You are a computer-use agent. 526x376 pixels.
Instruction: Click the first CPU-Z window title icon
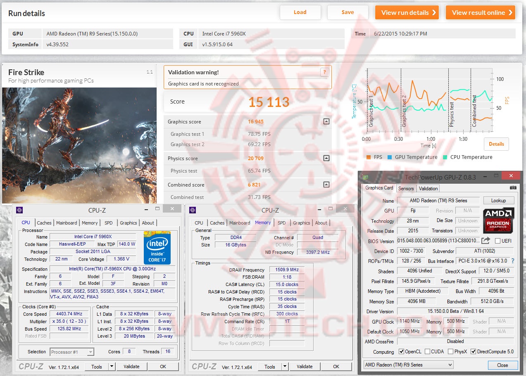19,210
